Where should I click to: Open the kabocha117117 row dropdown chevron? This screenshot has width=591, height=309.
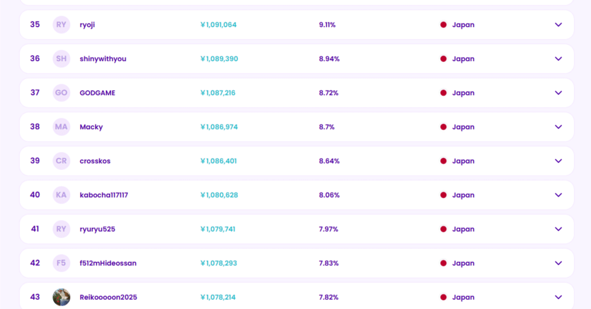point(558,196)
